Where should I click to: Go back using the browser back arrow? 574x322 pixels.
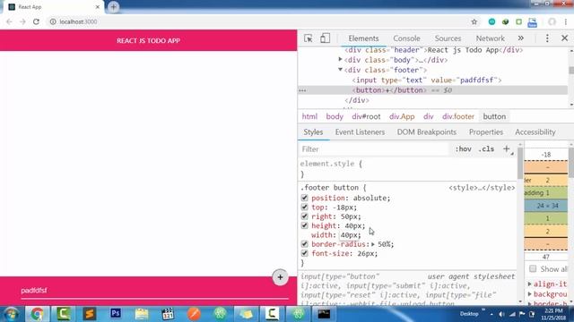point(9,21)
